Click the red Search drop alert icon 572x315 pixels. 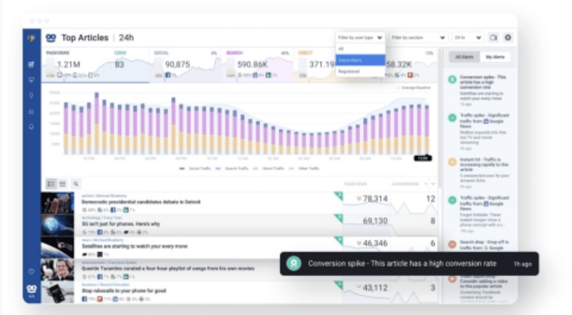click(x=452, y=245)
